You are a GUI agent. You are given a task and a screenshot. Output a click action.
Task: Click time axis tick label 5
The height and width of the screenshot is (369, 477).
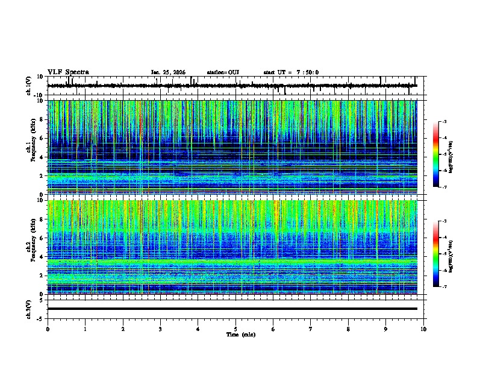tap(235, 329)
